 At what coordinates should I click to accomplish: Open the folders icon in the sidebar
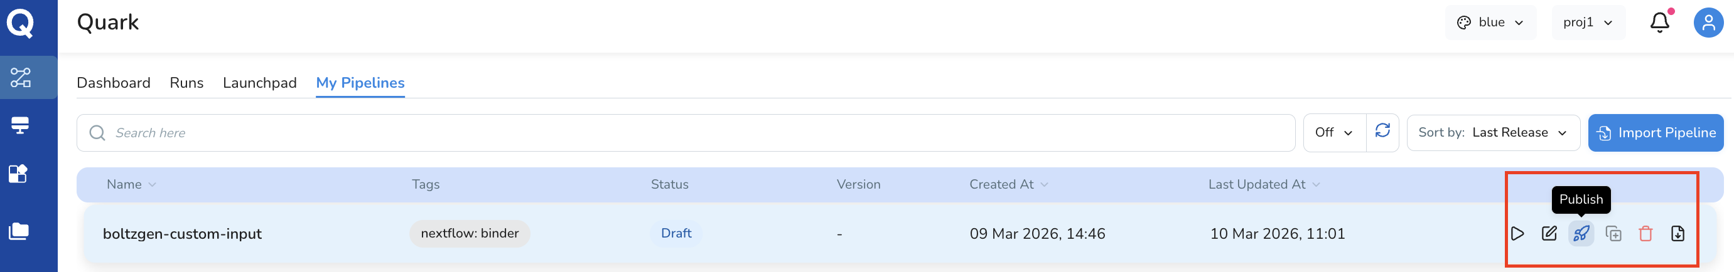click(x=19, y=232)
